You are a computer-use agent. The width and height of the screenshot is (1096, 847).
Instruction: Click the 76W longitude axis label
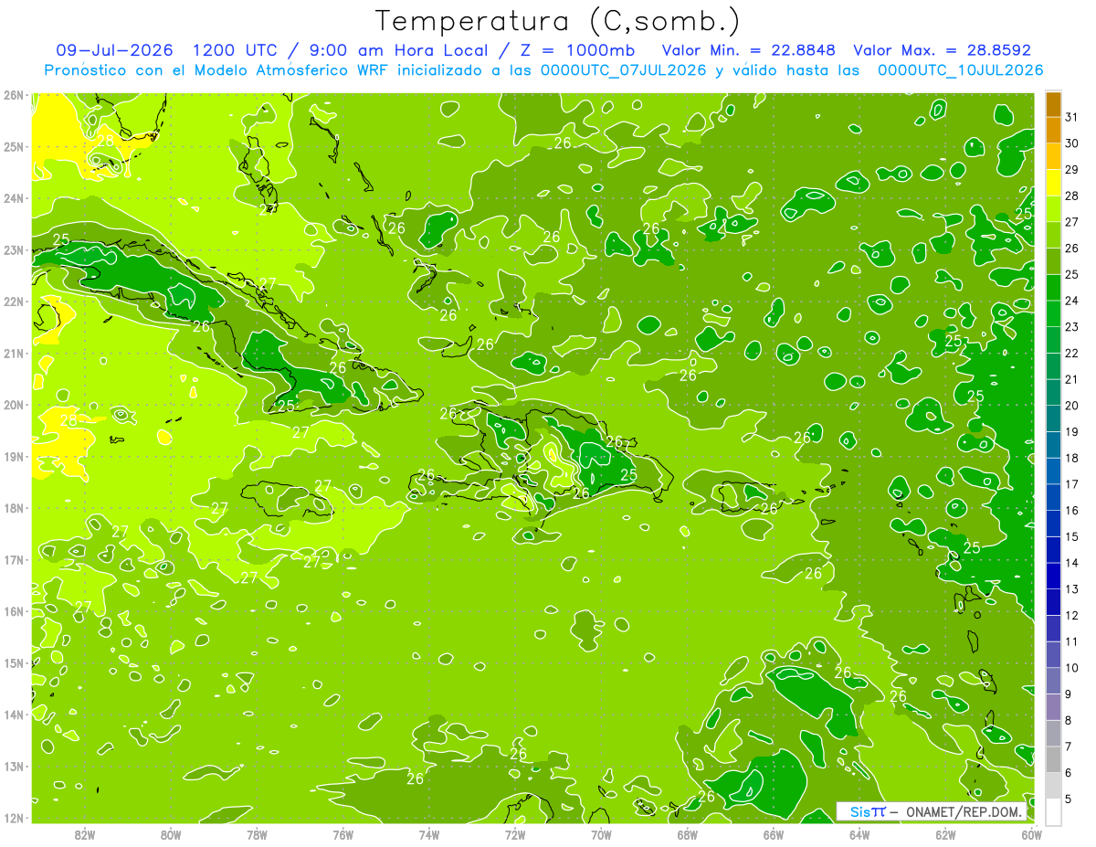coord(343,834)
